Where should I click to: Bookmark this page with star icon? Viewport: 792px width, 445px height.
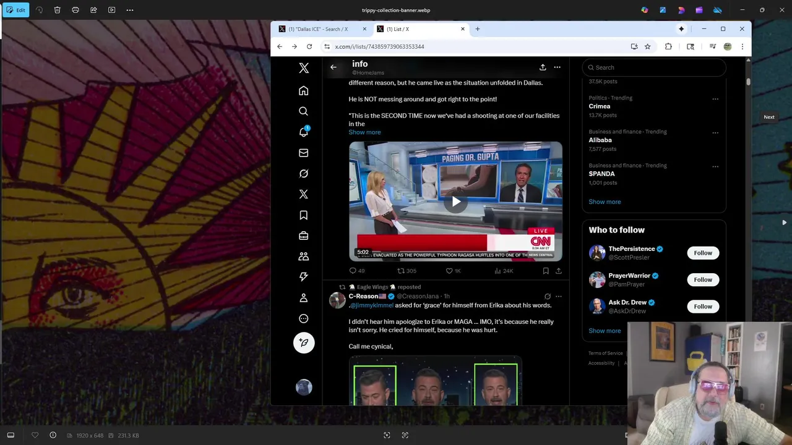[648, 46]
